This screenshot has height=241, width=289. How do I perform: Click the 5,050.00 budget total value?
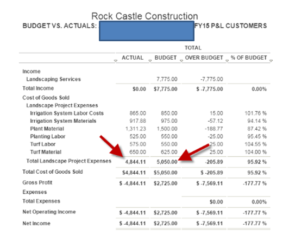(167, 162)
